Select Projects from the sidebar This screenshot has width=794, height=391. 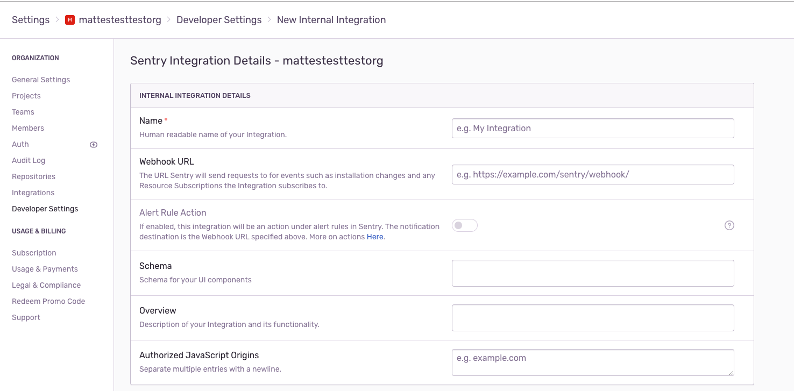pos(26,95)
